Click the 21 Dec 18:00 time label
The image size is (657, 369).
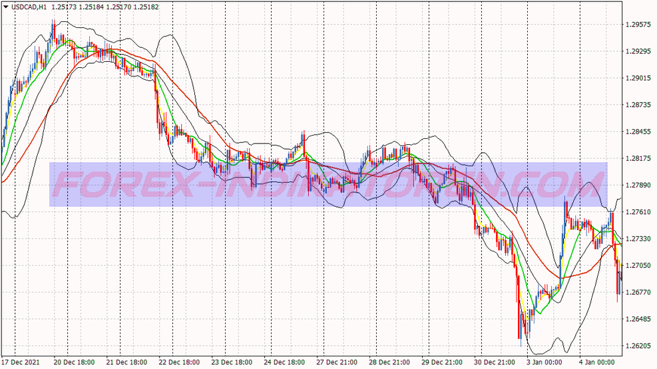(x=126, y=362)
